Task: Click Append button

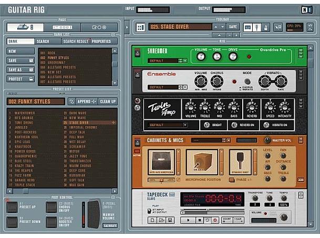Action: (87, 101)
